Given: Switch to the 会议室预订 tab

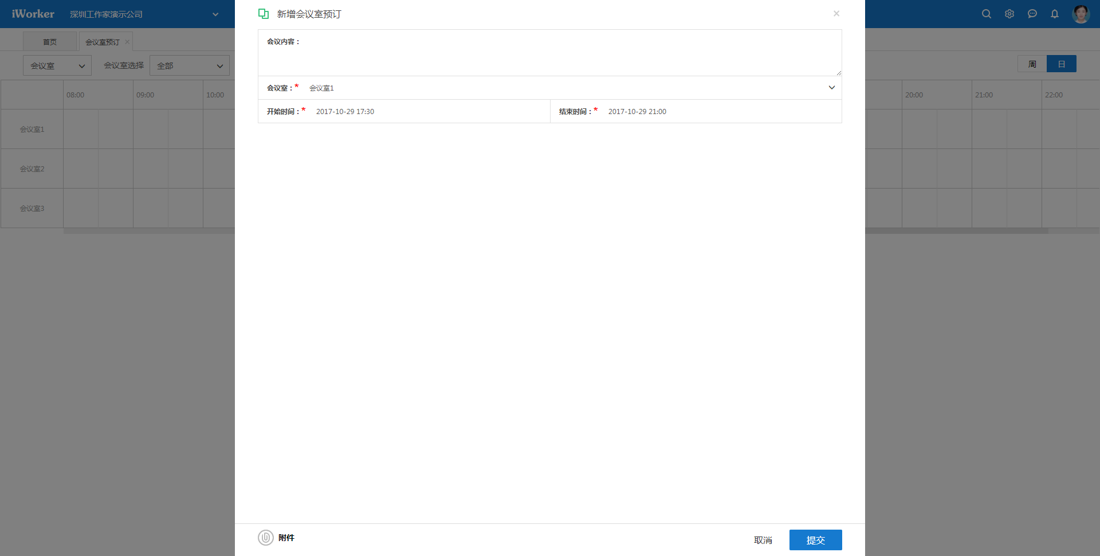Looking at the screenshot, I should 103,42.
